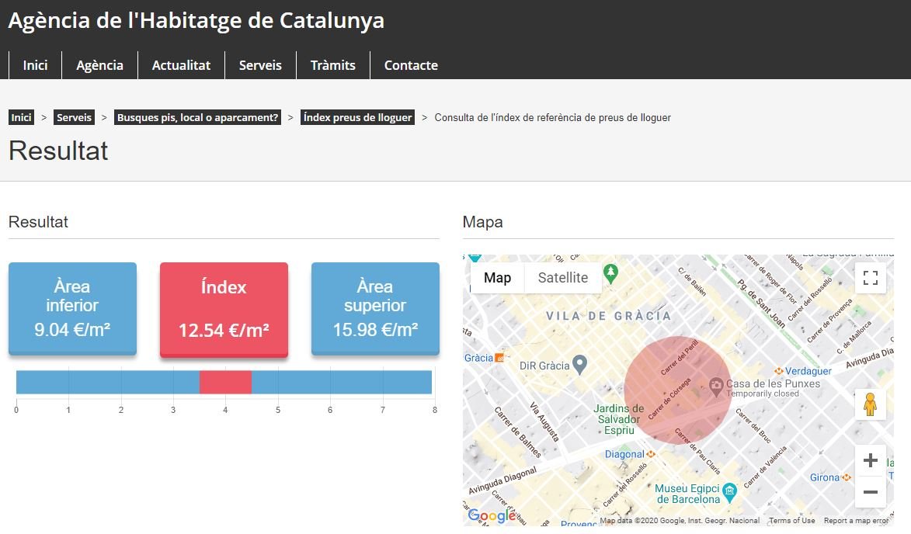Click the DiR Gràcia location pin

580,365
